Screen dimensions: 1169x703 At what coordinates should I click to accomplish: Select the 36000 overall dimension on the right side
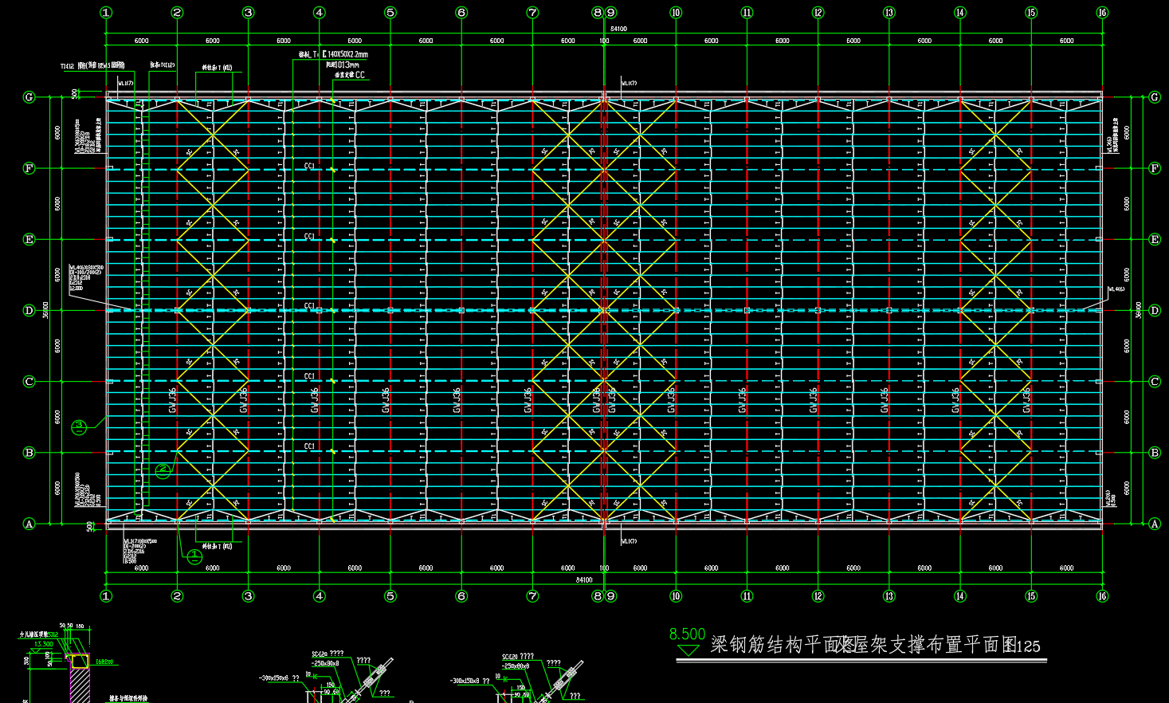1138,310
